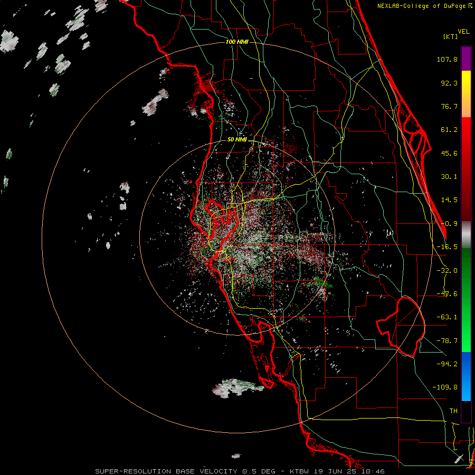Viewport: 475px width, 475px height.
Task: Click the 61.2 velocity scale value
Action: point(449,130)
